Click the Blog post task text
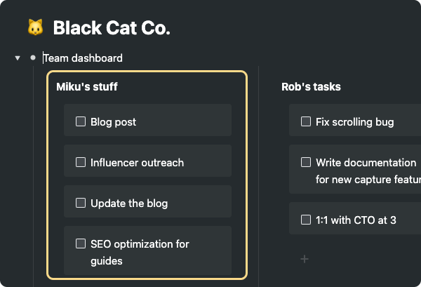421x287 pixels. (x=113, y=122)
